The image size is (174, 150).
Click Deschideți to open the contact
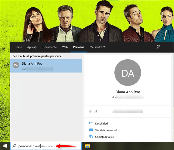coord(102,123)
